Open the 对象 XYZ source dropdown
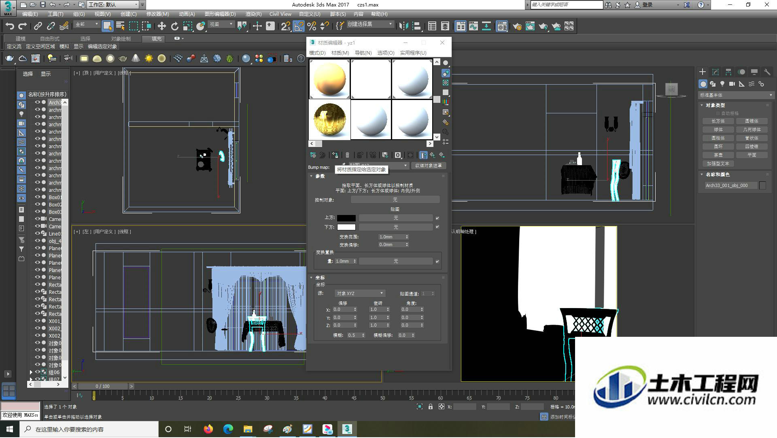Image resolution: width=777 pixels, height=438 pixels. (x=359, y=293)
